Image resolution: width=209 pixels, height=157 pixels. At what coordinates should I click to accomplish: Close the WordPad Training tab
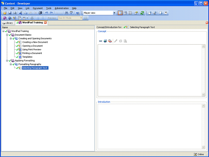click(x=45, y=23)
